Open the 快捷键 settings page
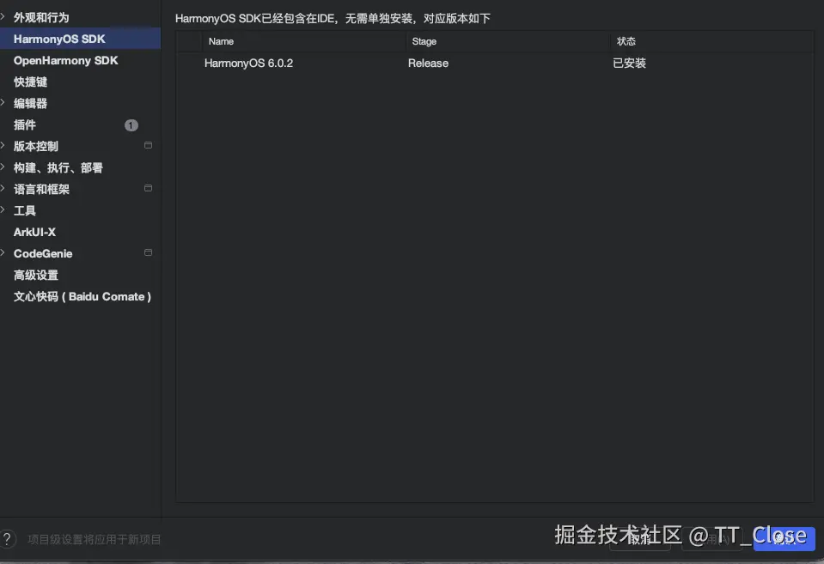This screenshot has height=564, width=824. click(x=32, y=82)
